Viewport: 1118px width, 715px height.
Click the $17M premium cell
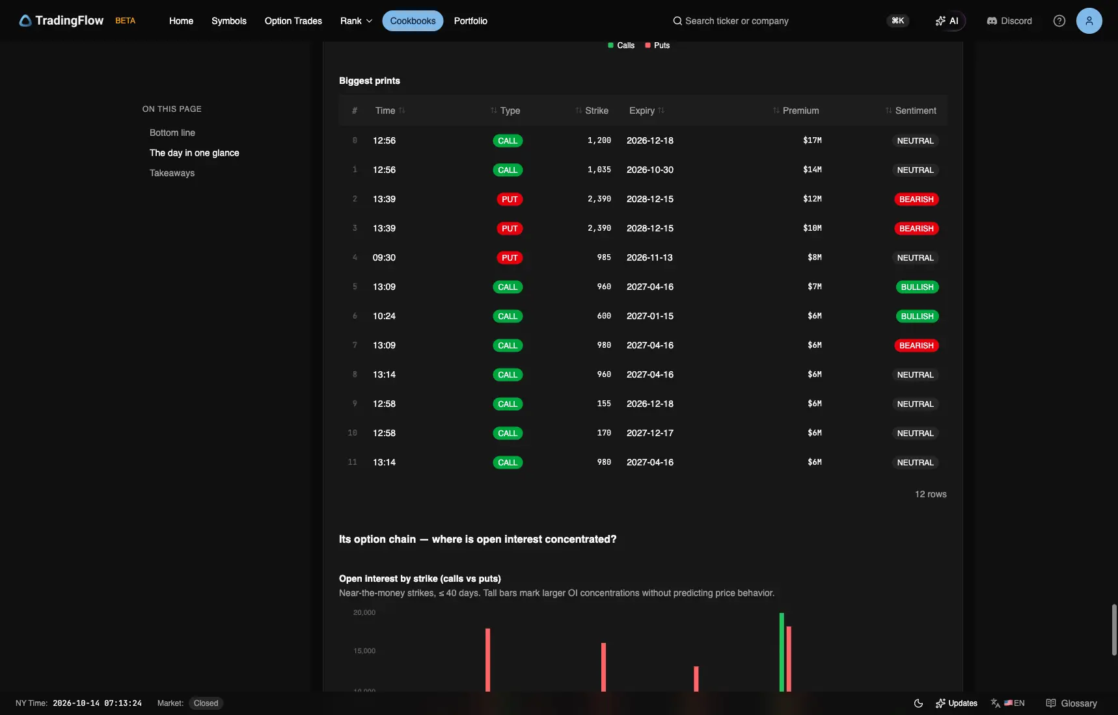812,140
